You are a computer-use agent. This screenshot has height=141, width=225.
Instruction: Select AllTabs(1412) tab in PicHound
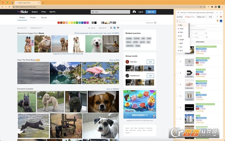pos(190,17)
